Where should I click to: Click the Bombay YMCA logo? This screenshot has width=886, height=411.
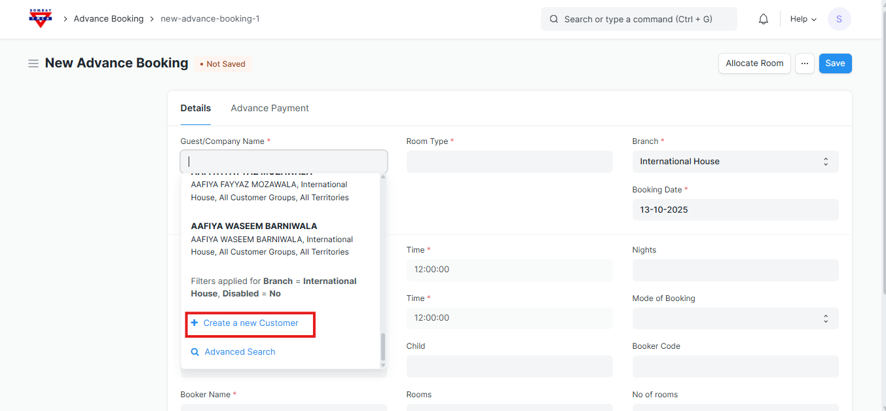click(41, 18)
